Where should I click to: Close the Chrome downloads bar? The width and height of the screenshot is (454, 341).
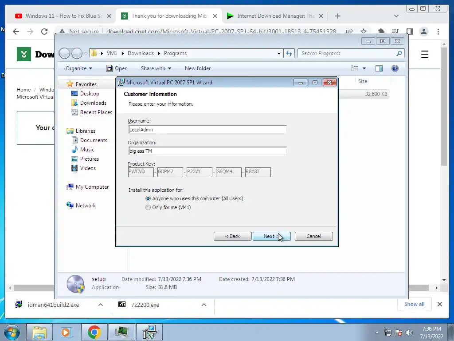[439, 304]
